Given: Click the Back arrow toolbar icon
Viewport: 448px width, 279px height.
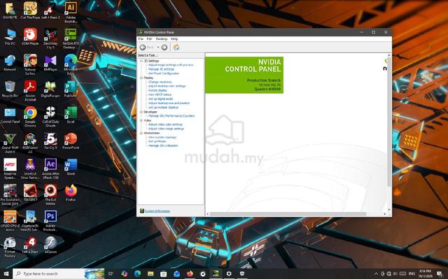Looking at the screenshot, I should [x=143, y=48].
